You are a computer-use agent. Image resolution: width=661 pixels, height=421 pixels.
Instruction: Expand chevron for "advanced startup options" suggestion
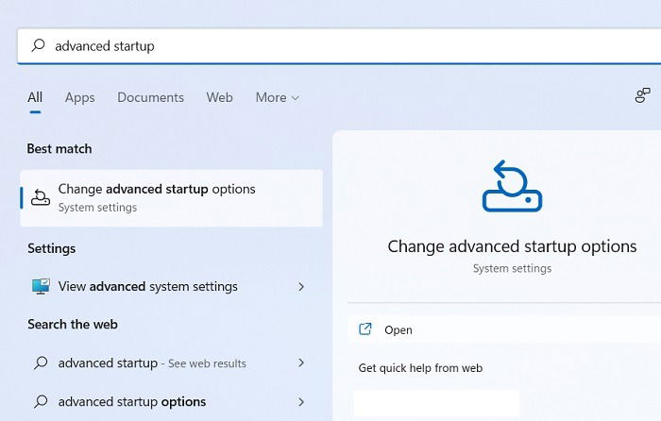click(301, 401)
